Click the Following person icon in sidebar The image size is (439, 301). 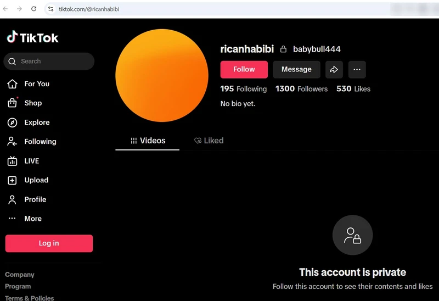click(x=12, y=142)
